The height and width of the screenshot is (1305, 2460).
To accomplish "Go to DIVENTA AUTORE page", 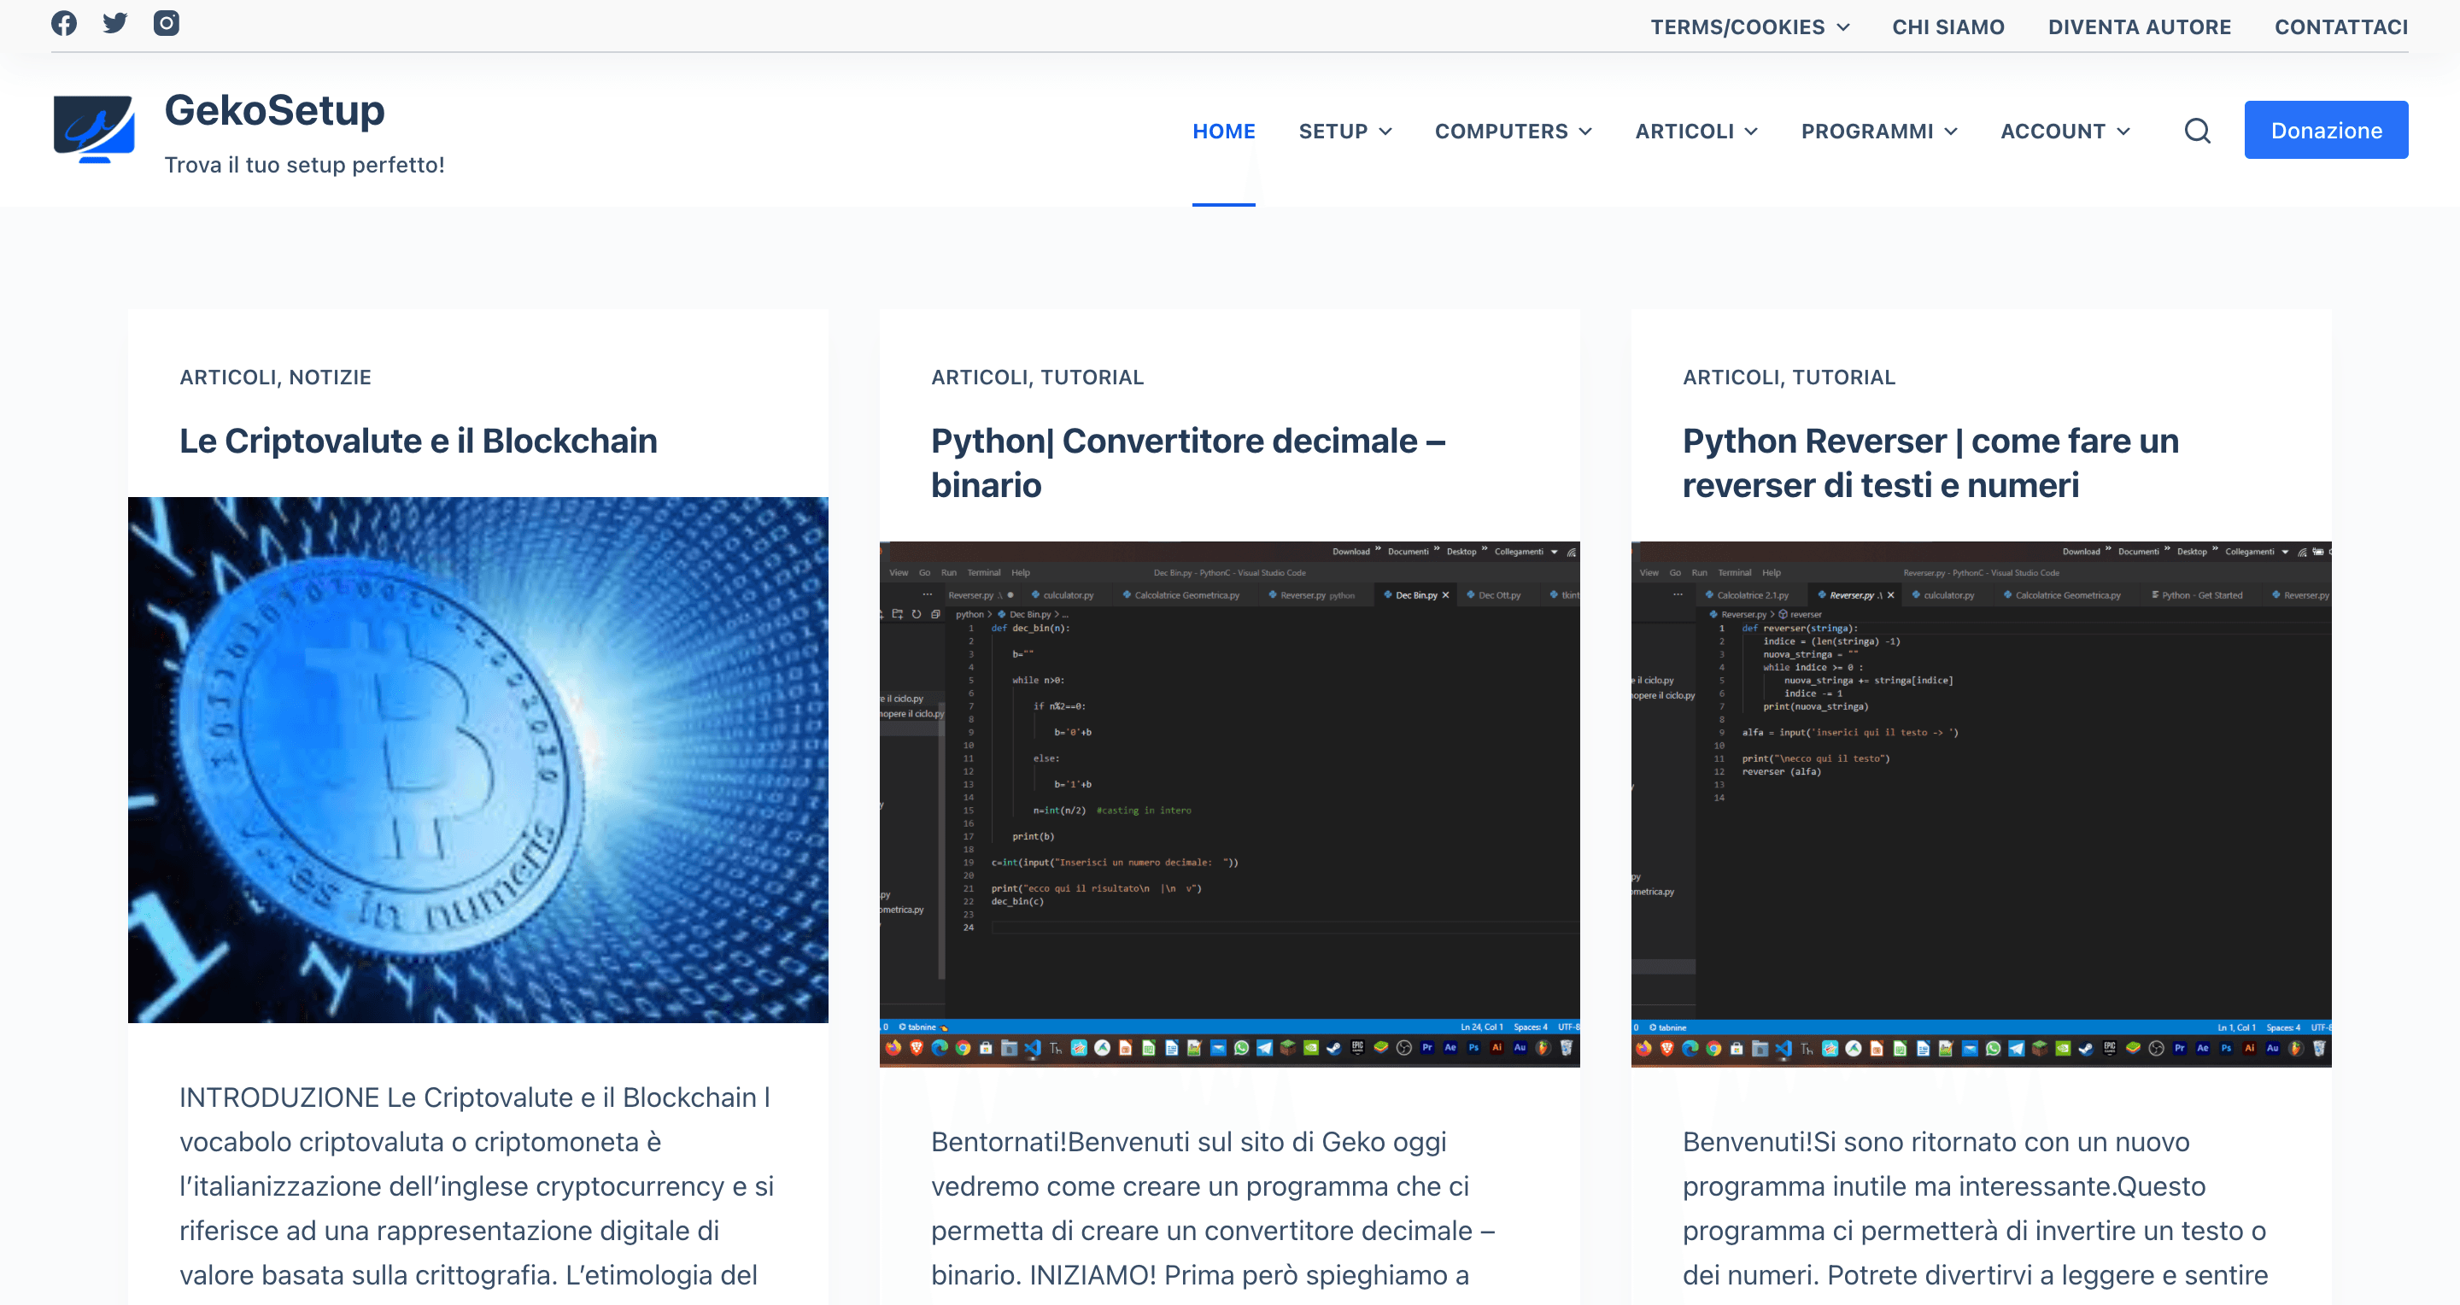I will point(2139,26).
